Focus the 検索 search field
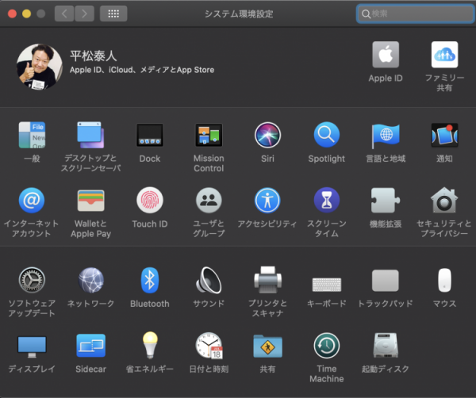The width and height of the screenshot is (476, 398). point(415,13)
